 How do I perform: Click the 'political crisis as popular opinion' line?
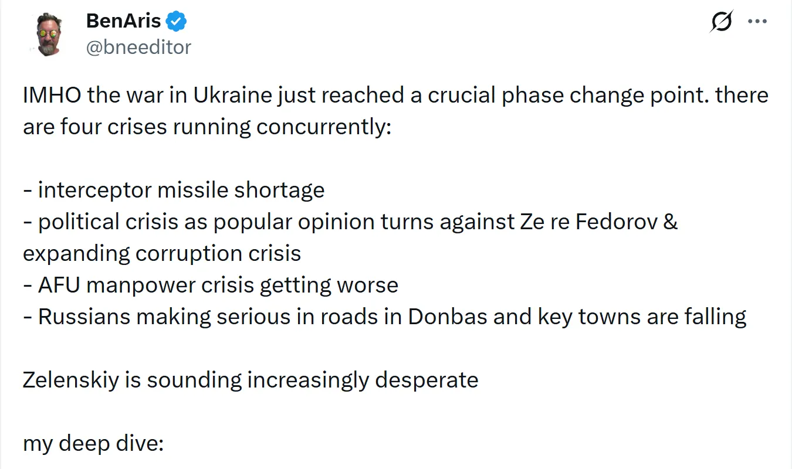tap(350, 222)
